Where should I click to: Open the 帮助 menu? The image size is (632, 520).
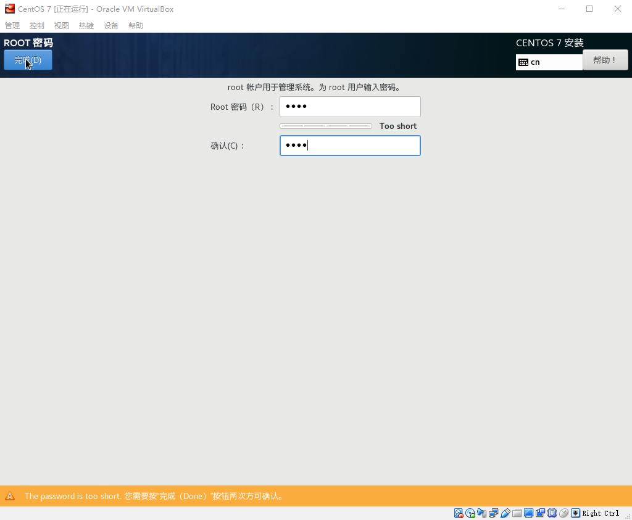[135, 26]
